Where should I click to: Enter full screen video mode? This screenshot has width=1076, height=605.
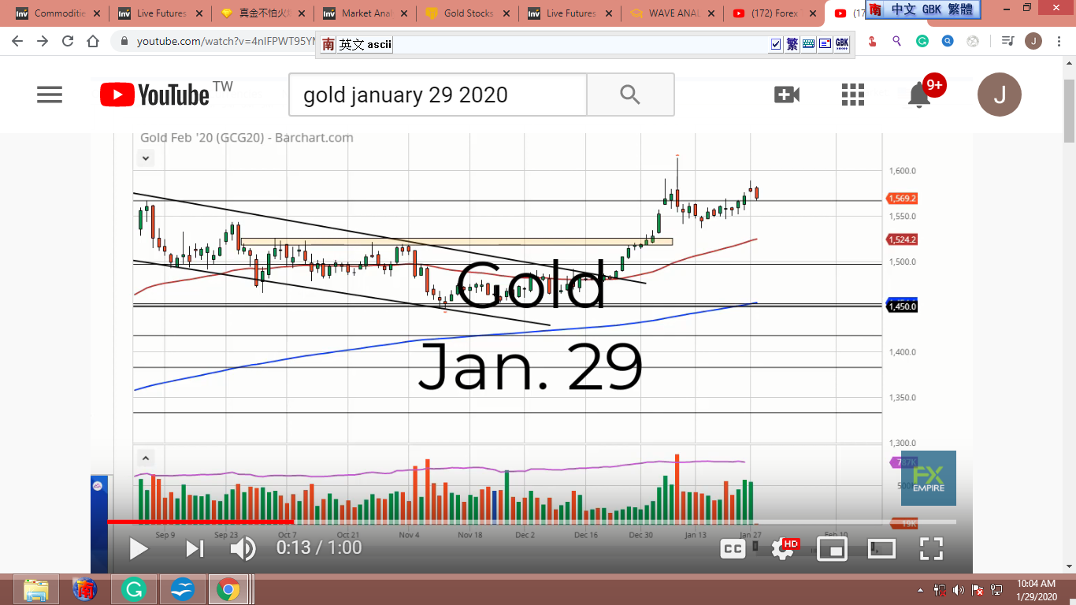(931, 549)
